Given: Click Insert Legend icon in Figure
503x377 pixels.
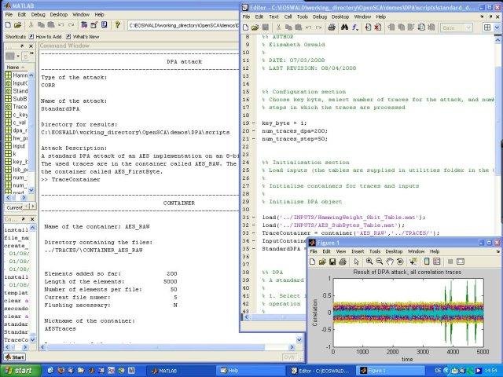Looking at the screenshot, I should coord(437,262).
